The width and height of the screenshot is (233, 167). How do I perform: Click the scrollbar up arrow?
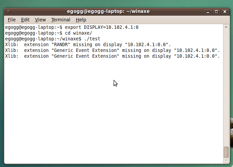coord(226,27)
